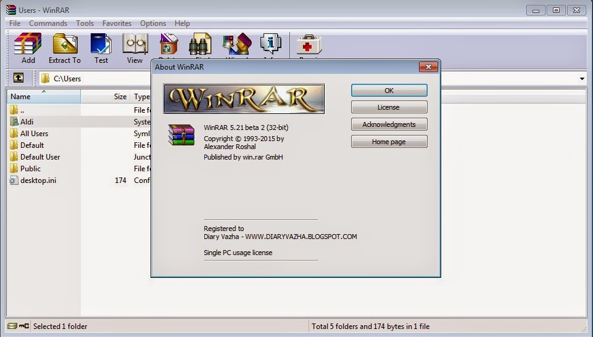This screenshot has width=593, height=337.
Task: Click the folder icon next to All Users
Action: (14, 133)
